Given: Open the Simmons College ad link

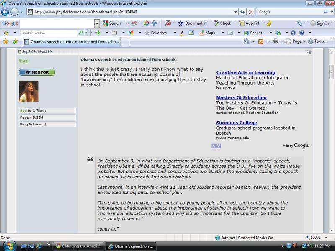Looking at the screenshot, I should pyautogui.click(x=237, y=123).
